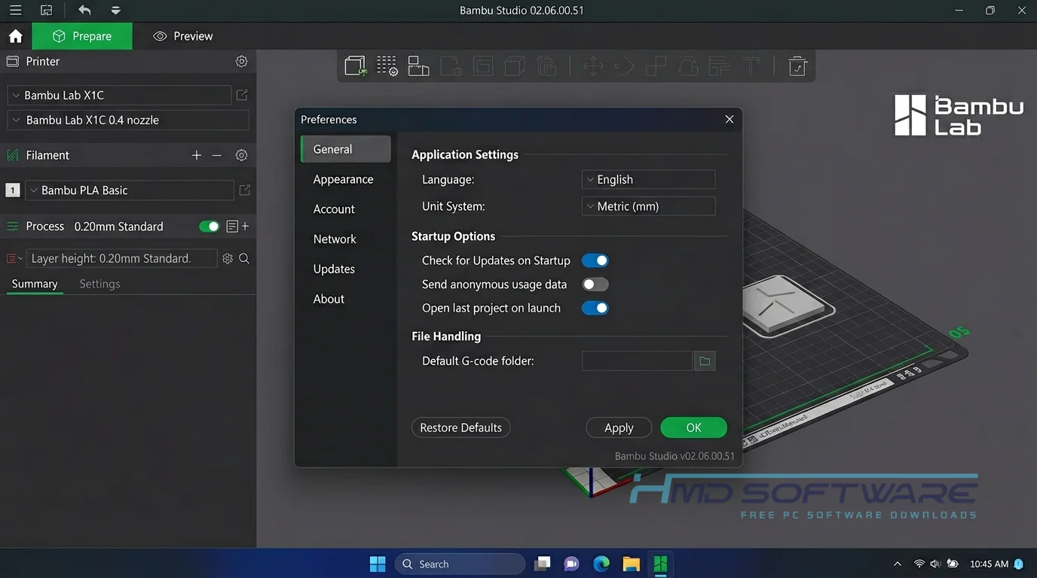Remove filament with minus icon
Viewport: 1037px width, 578px height.
(217, 155)
